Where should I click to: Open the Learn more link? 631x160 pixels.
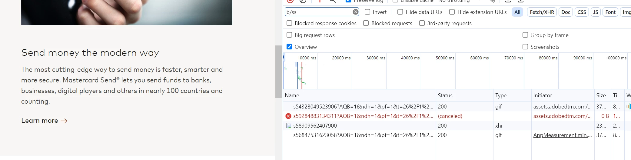point(44,121)
